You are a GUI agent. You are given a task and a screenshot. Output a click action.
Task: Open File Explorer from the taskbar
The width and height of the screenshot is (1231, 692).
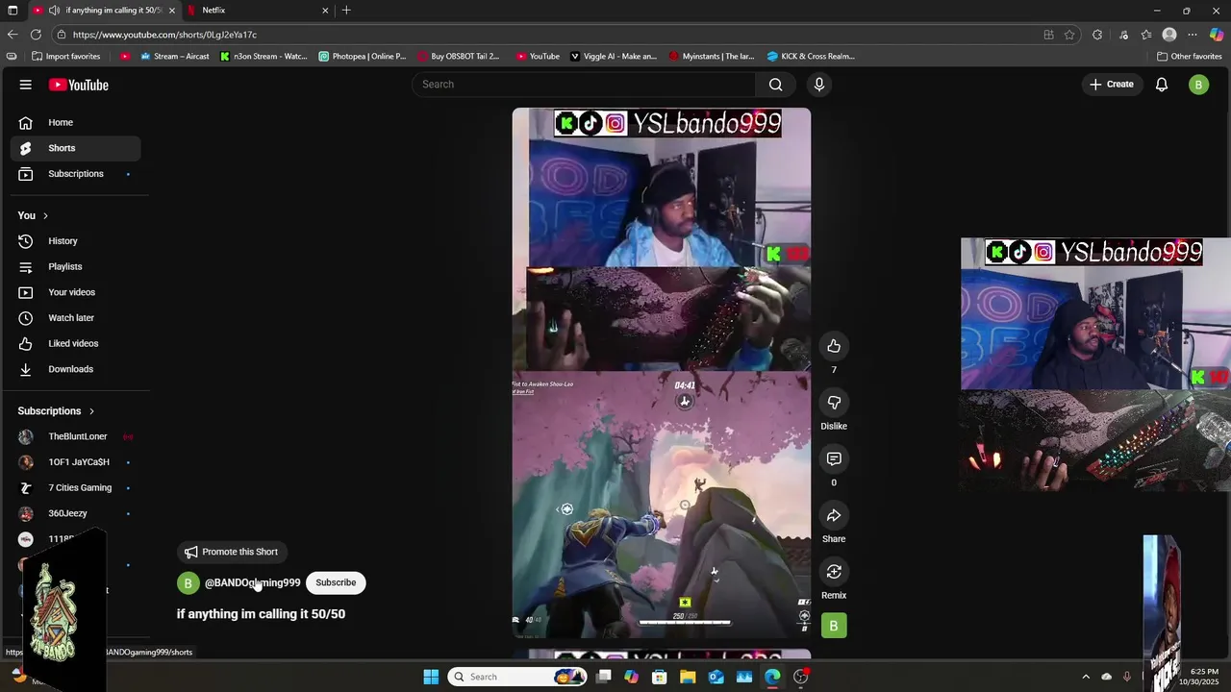[x=688, y=677]
